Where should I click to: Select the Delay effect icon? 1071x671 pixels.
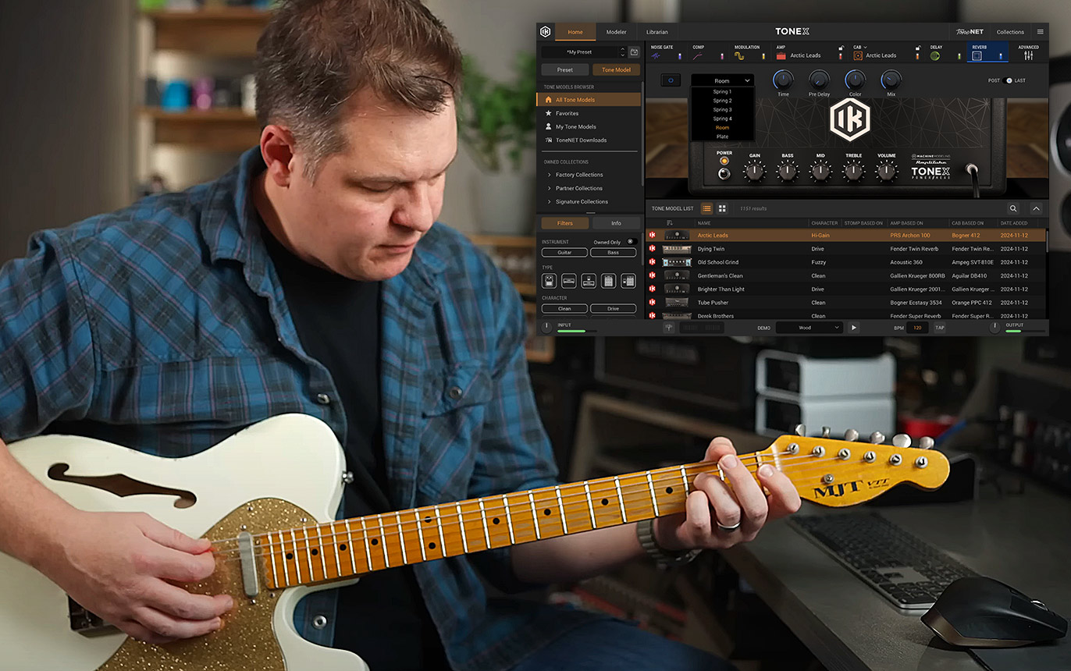pyautogui.click(x=934, y=56)
